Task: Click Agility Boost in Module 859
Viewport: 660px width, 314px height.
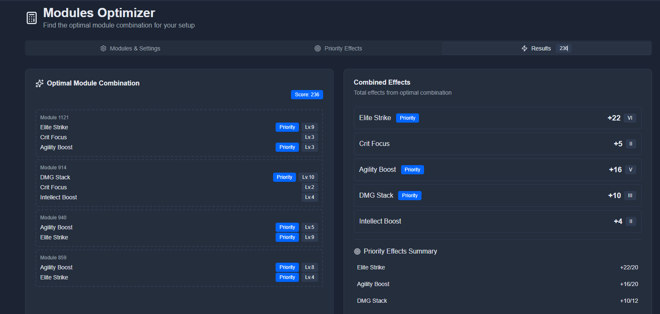Action: click(56, 267)
